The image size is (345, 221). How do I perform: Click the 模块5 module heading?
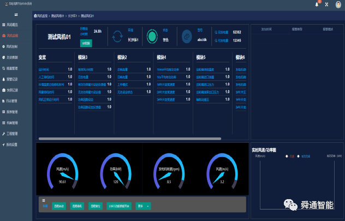click(x=201, y=57)
